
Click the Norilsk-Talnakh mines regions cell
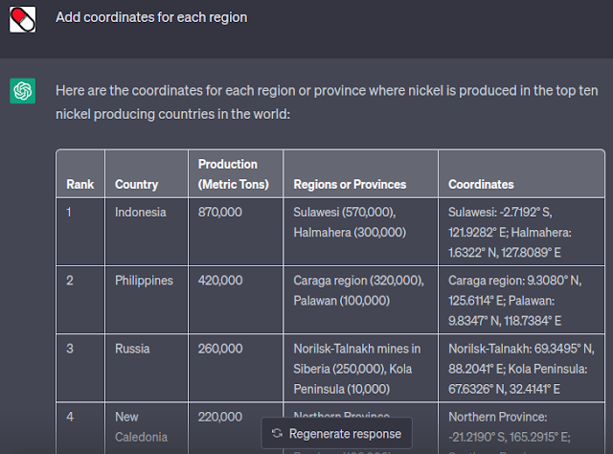(359, 370)
